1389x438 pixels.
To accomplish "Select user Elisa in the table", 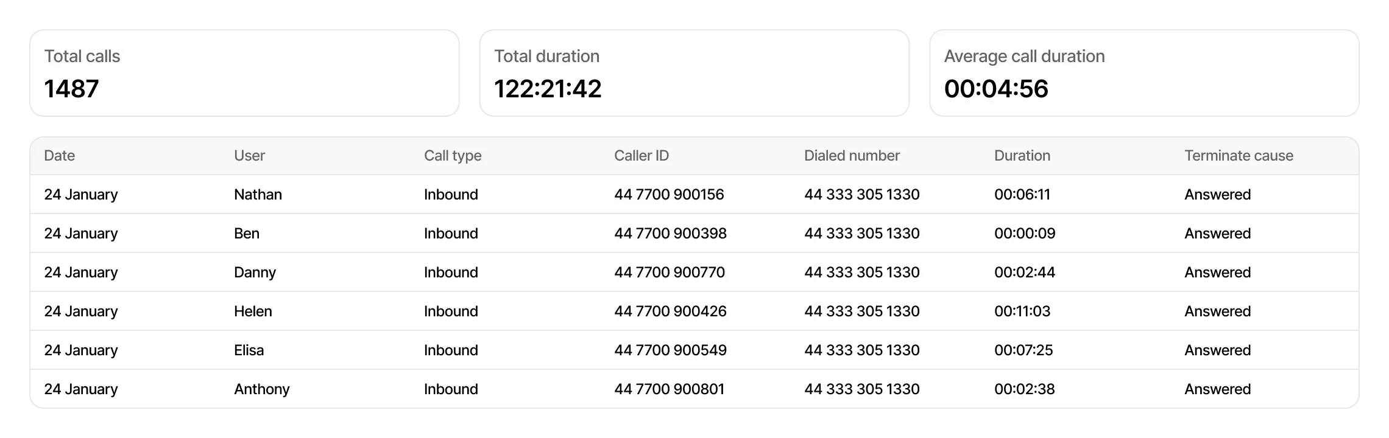I will tap(249, 350).
